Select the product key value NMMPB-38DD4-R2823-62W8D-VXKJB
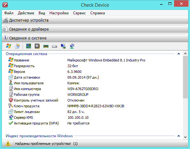The image size is (190, 149). 96,106
